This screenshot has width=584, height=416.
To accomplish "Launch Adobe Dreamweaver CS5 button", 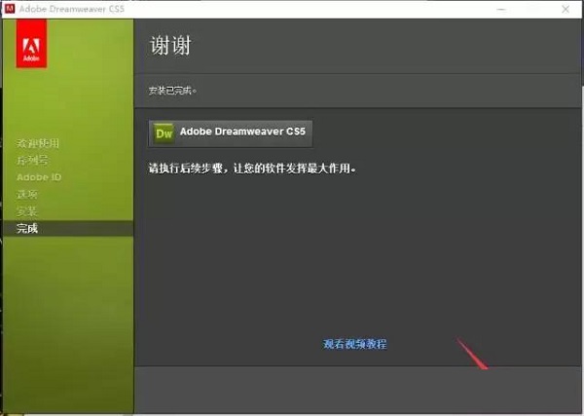I will click(231, 133).
